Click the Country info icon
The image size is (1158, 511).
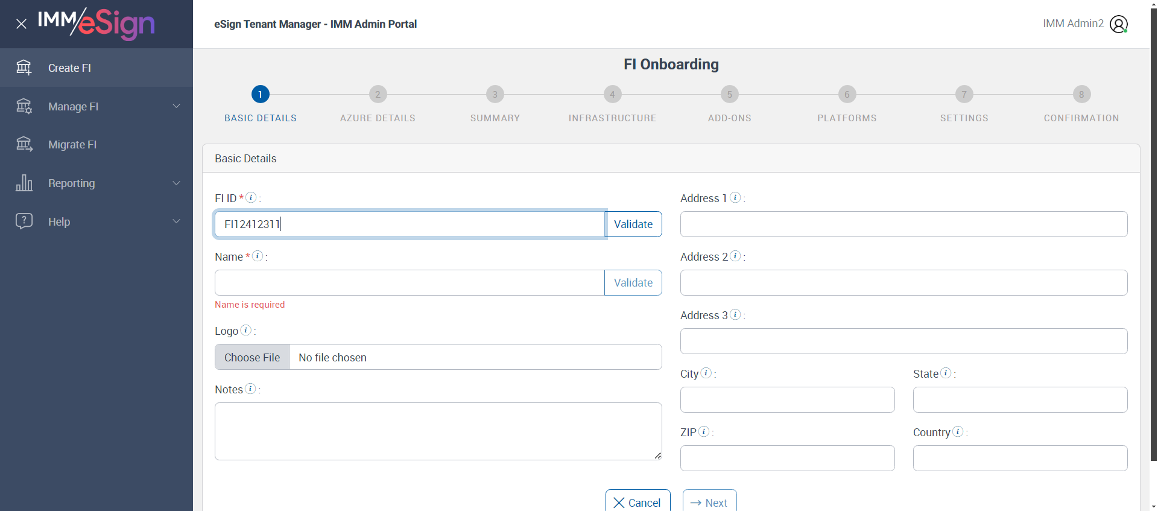click(958, 431)
